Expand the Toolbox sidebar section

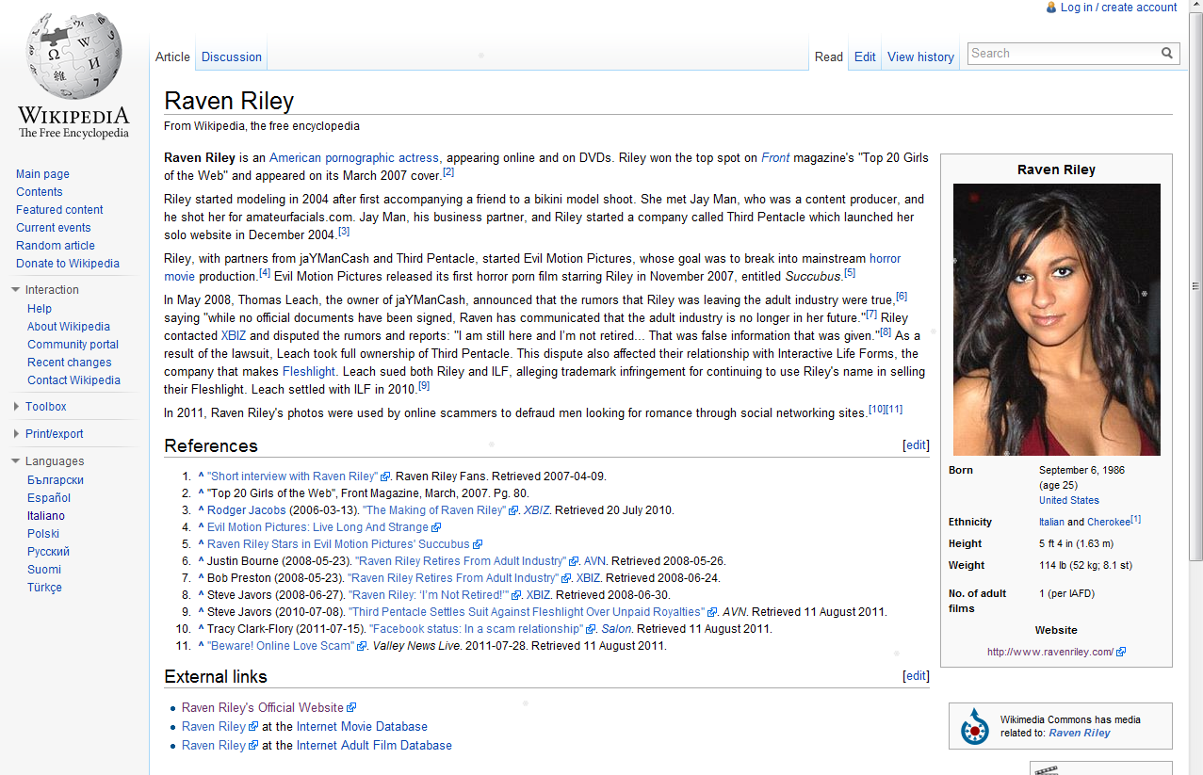pos(16,407)
